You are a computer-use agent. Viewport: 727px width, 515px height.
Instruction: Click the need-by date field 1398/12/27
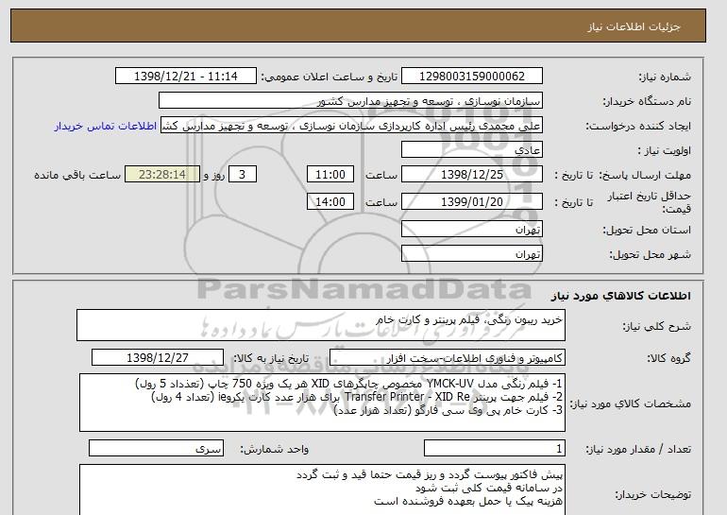coord(158,358)
